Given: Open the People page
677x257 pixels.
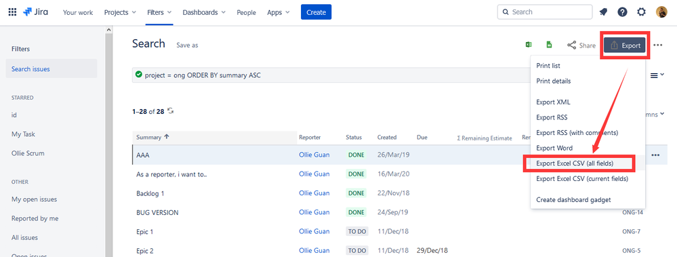Looking at the screenshot, I should pos(246,12).
